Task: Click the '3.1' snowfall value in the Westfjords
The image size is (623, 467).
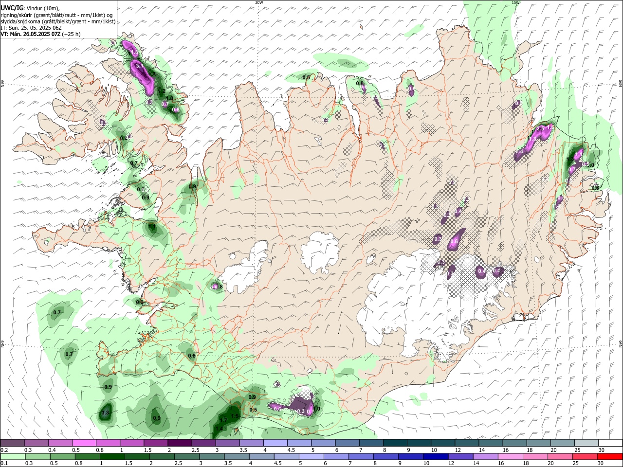Action: tap(139, 65)
